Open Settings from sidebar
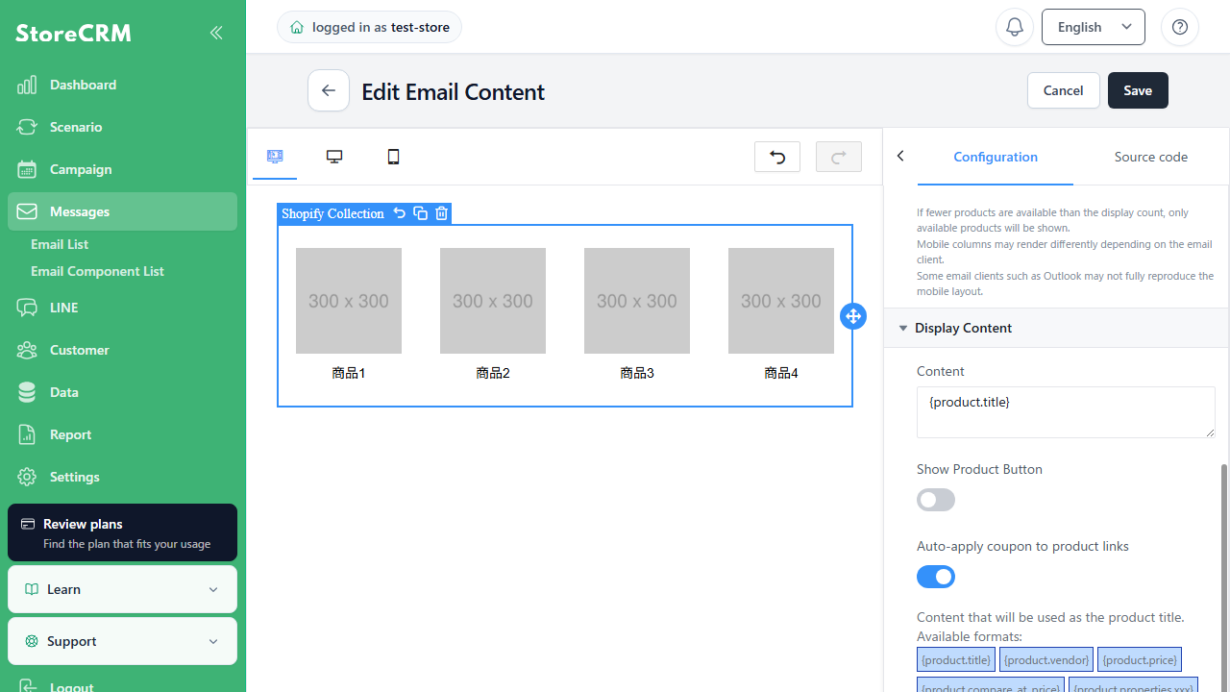Screen dimensions: 1230x692 (122, 477)
